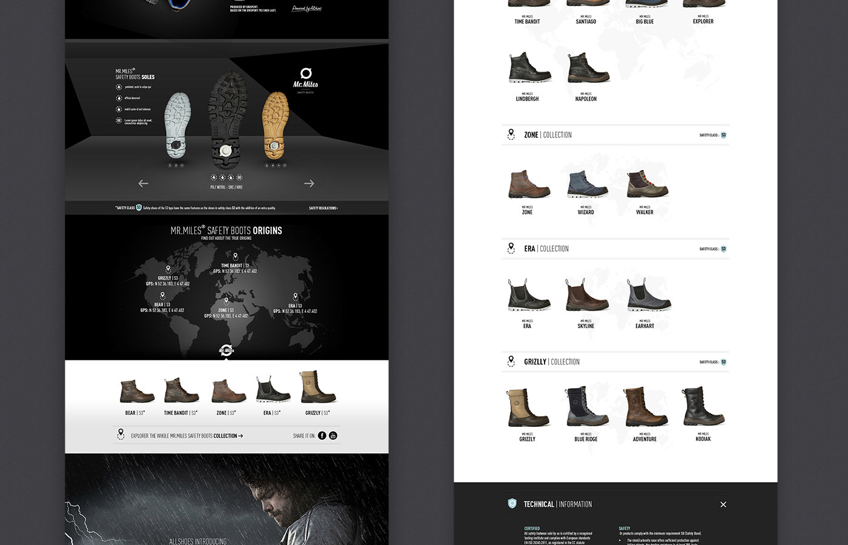
Task: Select the black center sole image
Action: tap(227, 119)
